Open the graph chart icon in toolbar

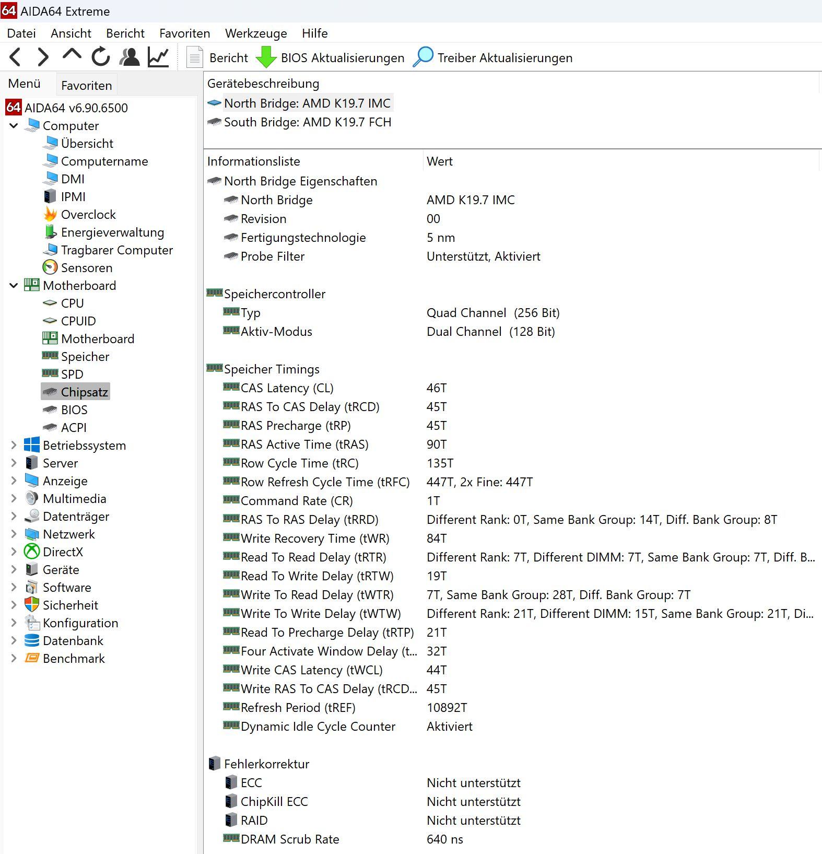pos(158,57)
